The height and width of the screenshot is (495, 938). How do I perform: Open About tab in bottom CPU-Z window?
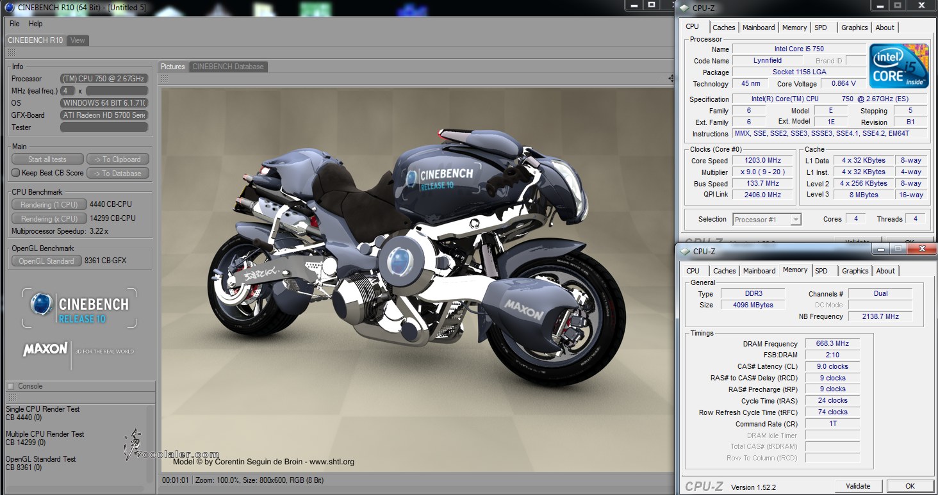[x=885, y=271]
